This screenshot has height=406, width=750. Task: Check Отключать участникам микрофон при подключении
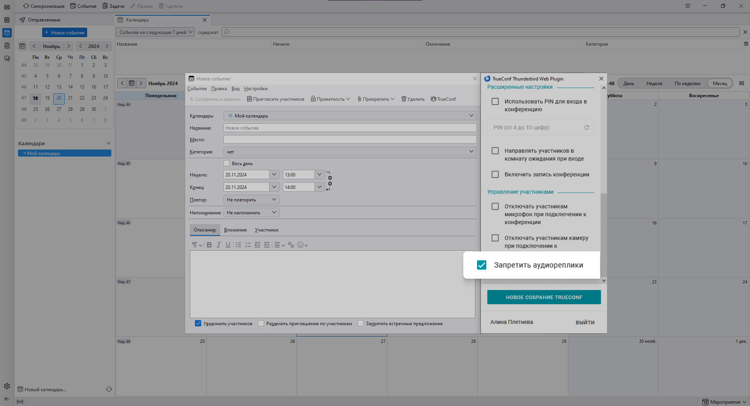pos(495,207)
